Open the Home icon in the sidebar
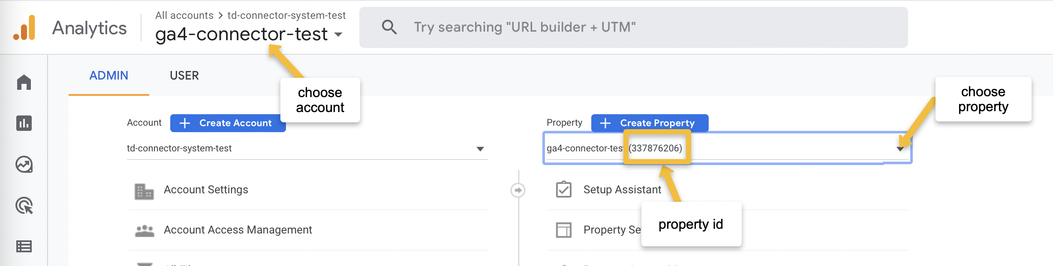 (24, 82)
